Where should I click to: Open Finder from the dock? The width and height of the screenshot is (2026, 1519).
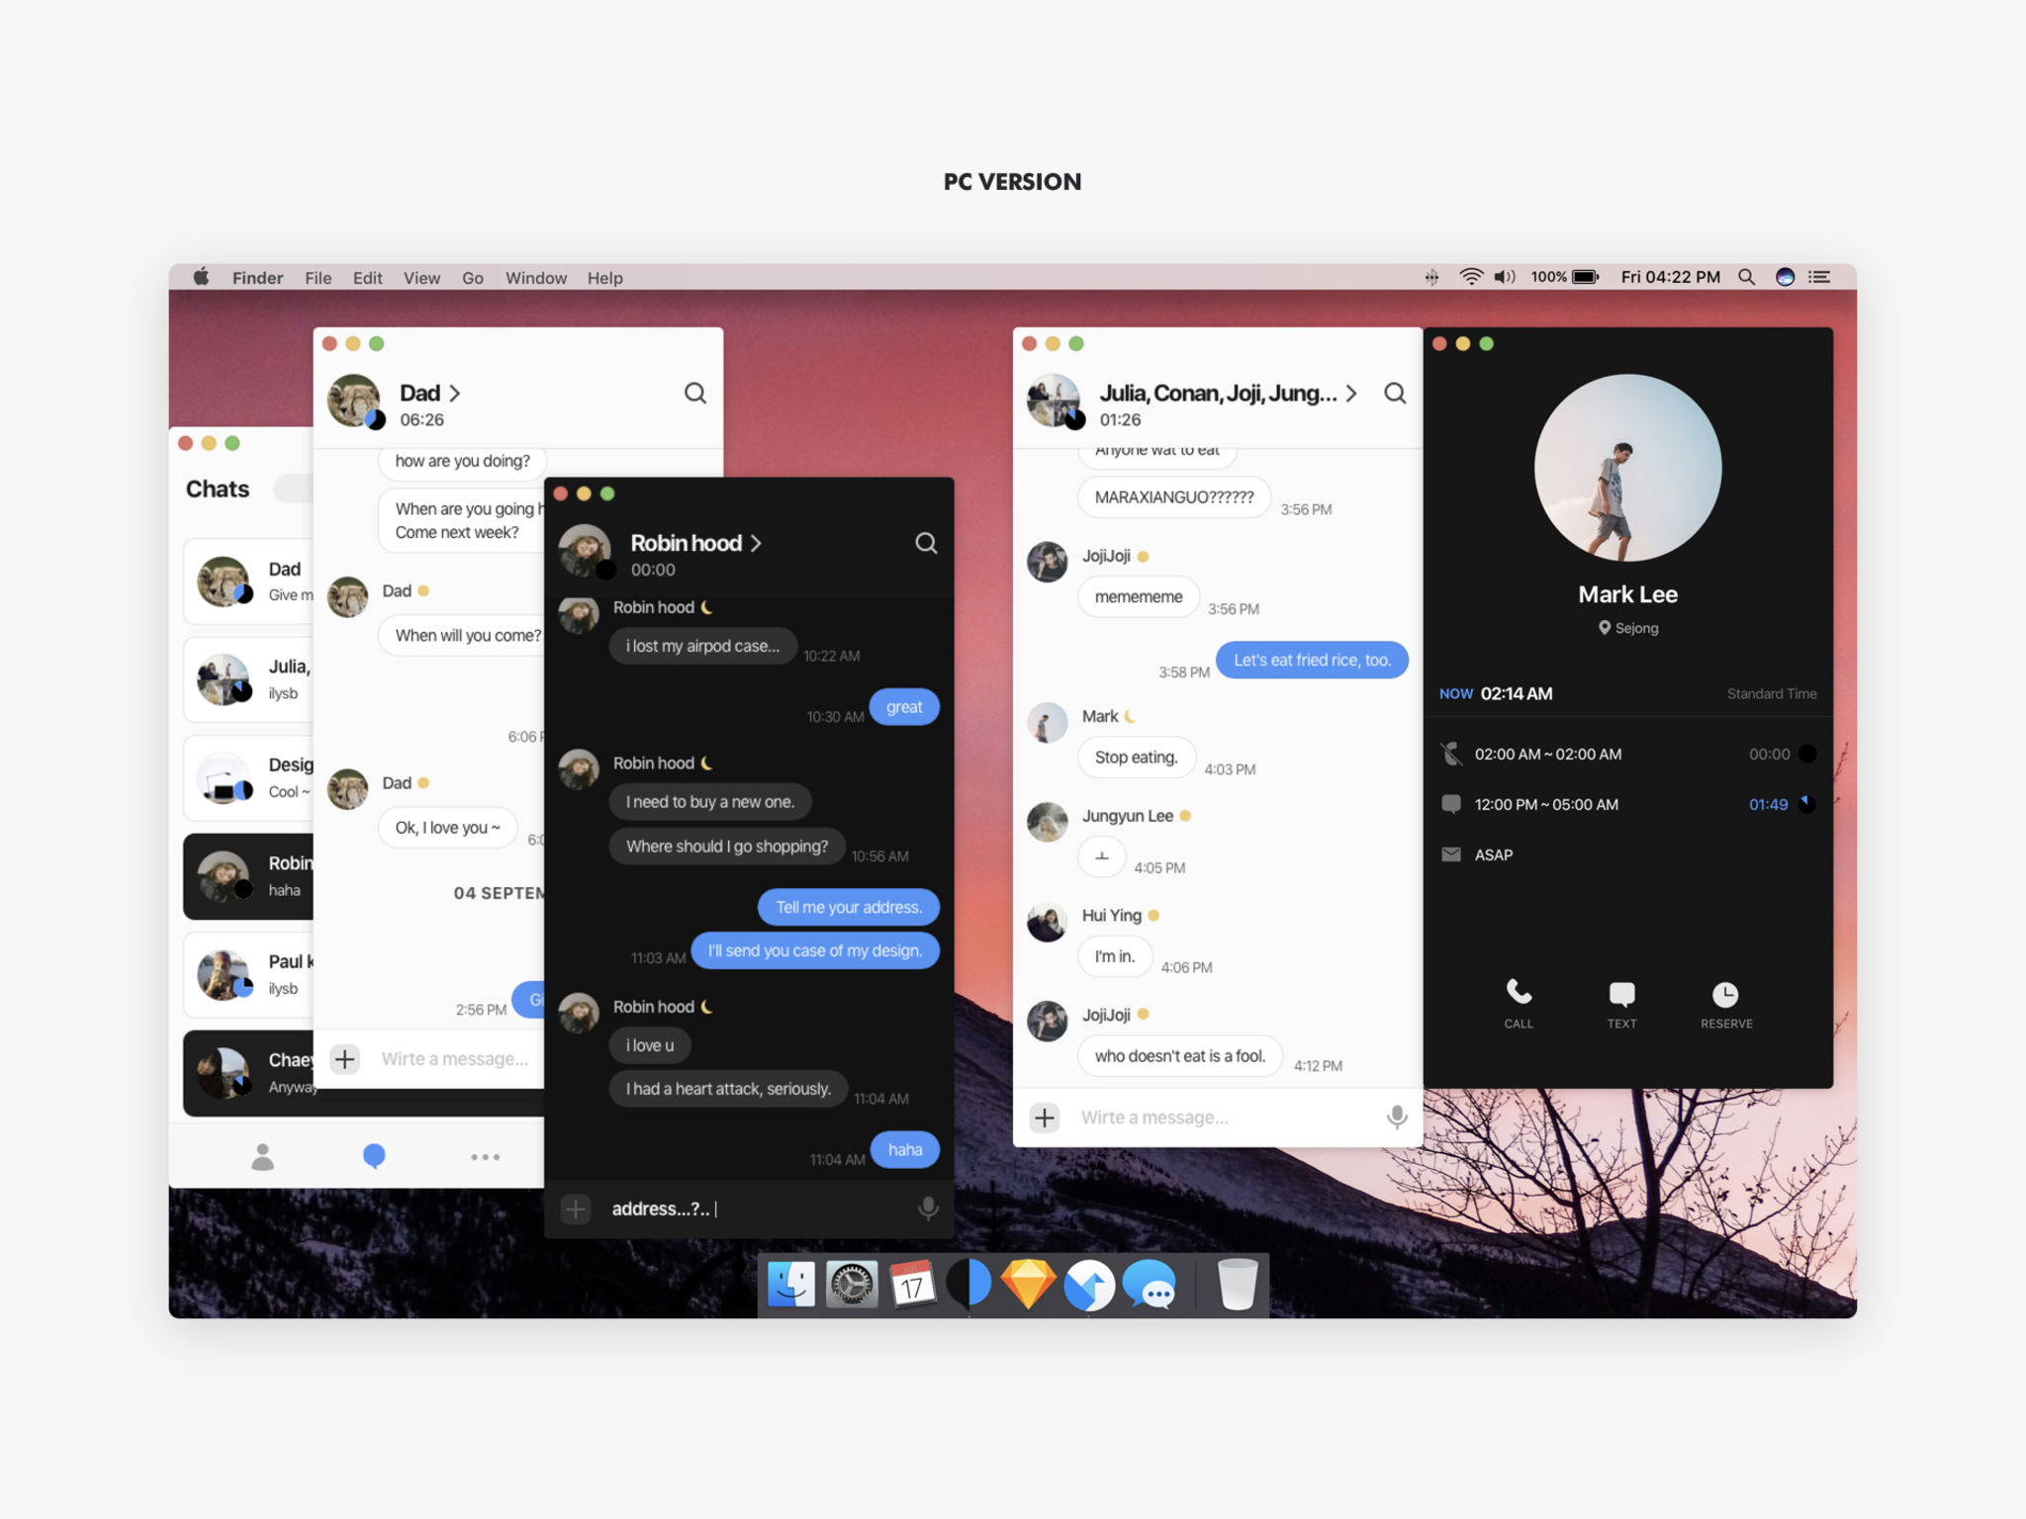(x=791, y=1285)
